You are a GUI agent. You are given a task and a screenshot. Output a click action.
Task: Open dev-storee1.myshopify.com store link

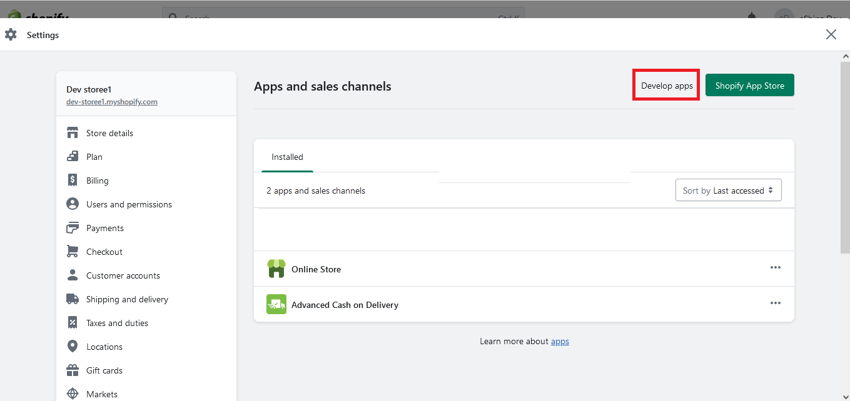(112, 101)
